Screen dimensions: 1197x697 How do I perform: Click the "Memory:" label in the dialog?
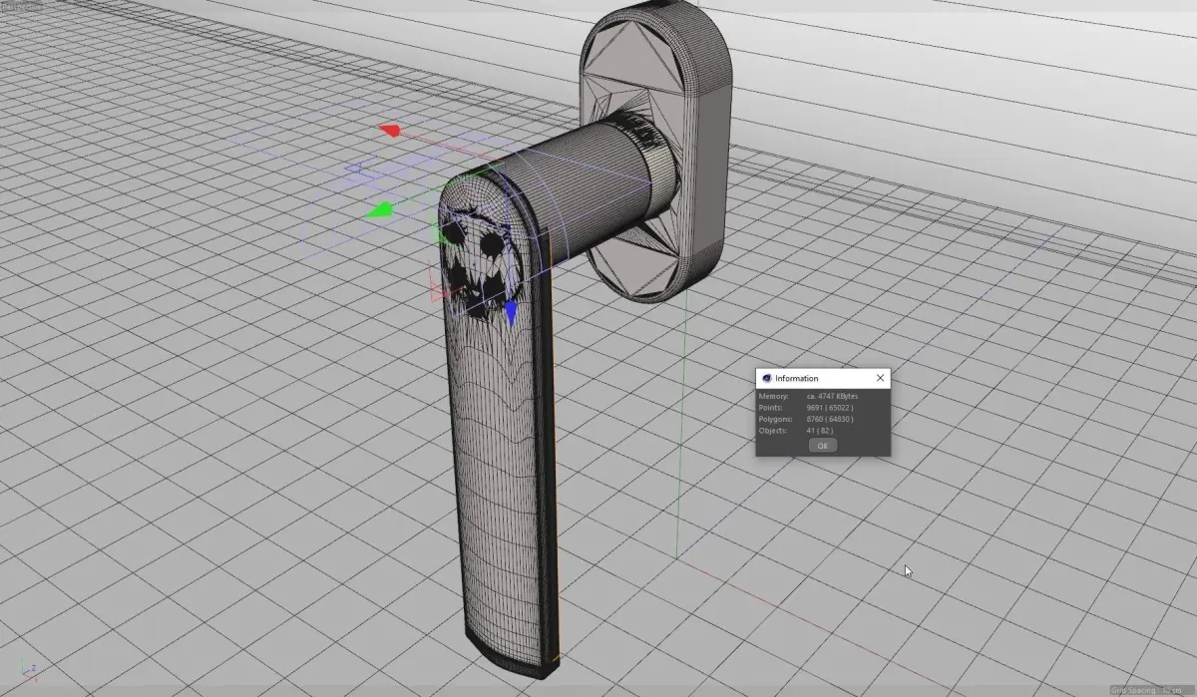pyautogui.click(x=773, y=396)
